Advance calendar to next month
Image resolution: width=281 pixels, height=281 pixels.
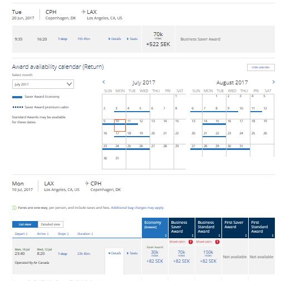pos(273,82)
